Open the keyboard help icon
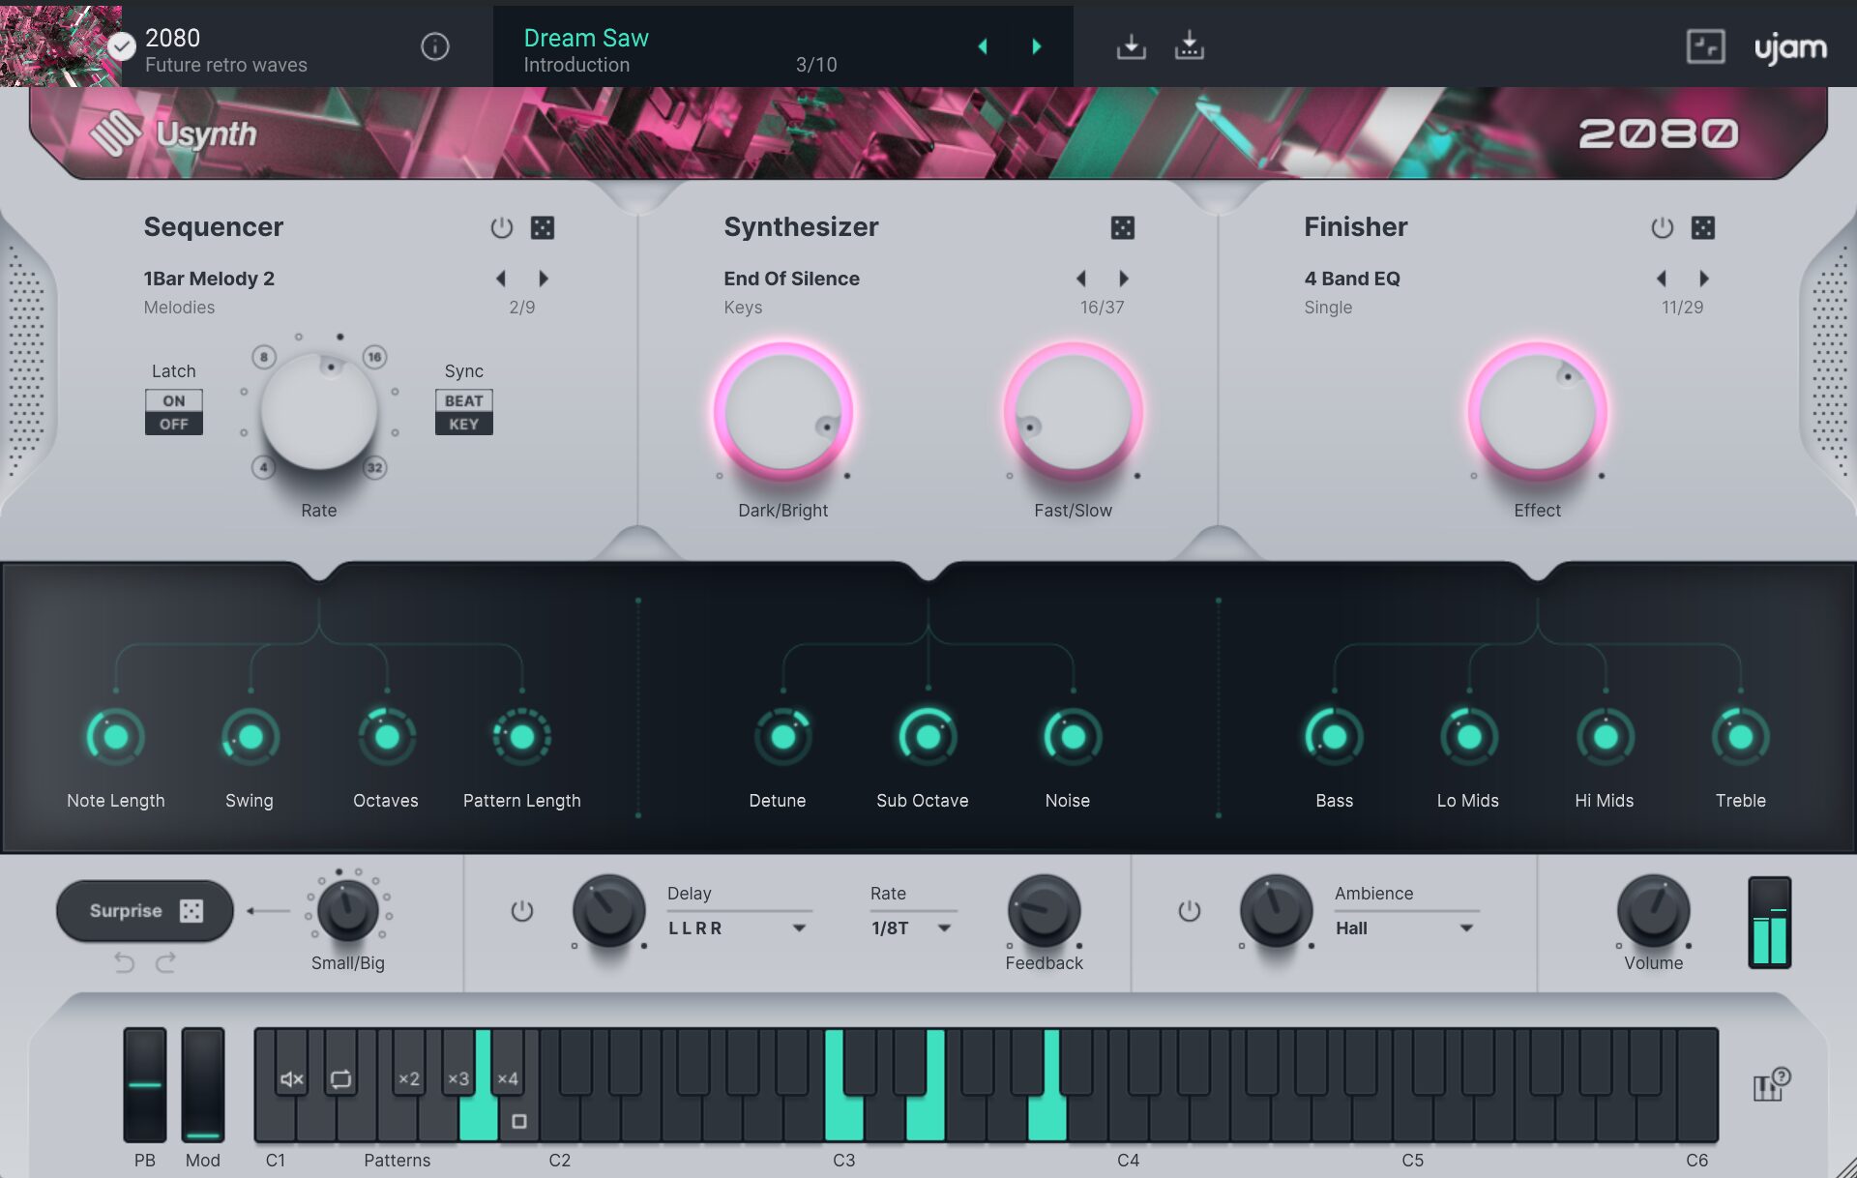The image size is (1857, 1178). (x=1771, y=1085)
